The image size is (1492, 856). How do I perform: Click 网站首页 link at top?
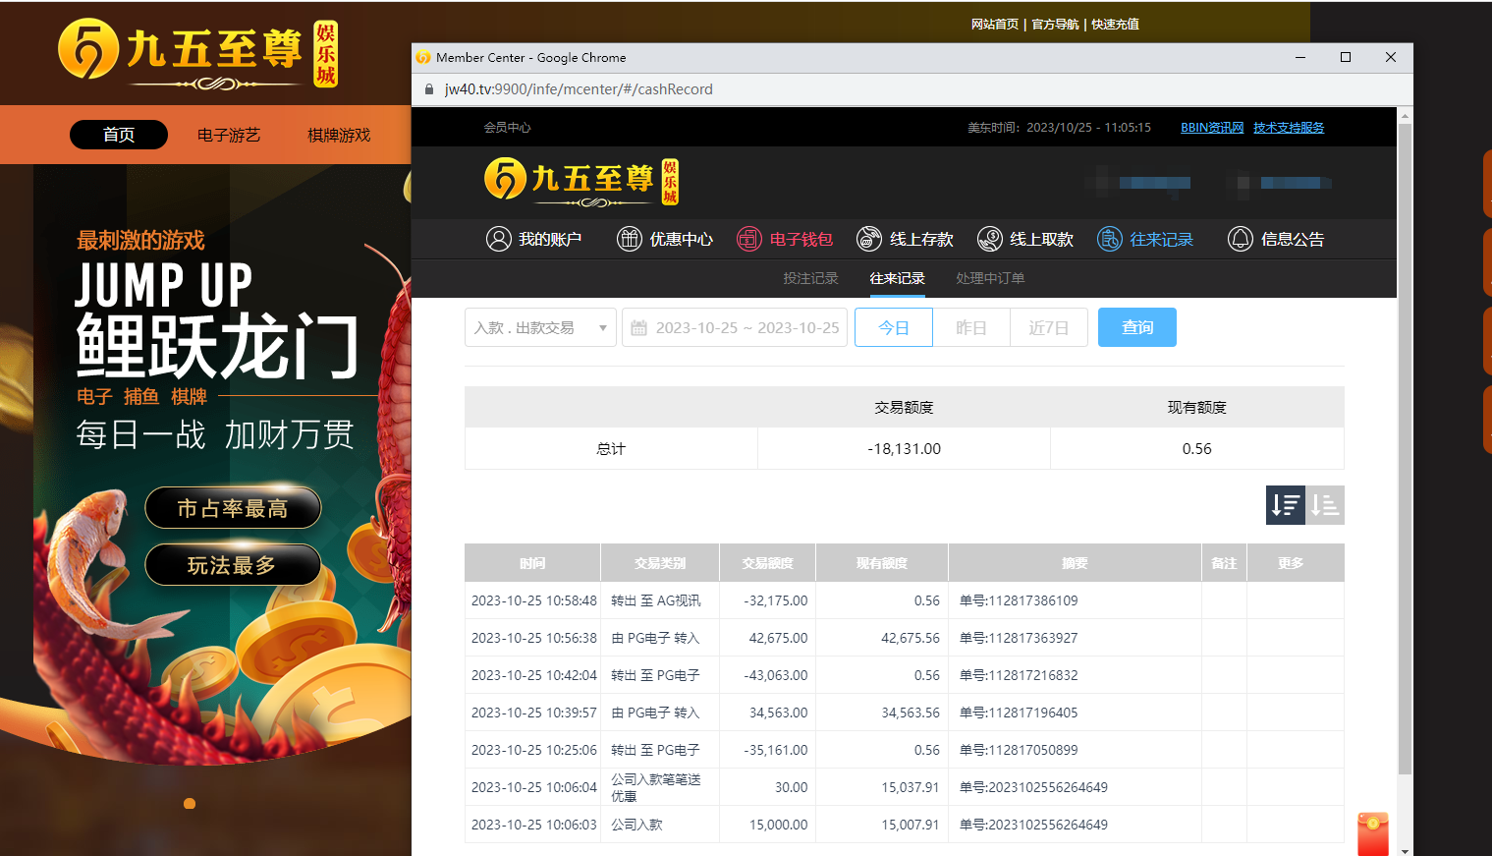[995, 25]
